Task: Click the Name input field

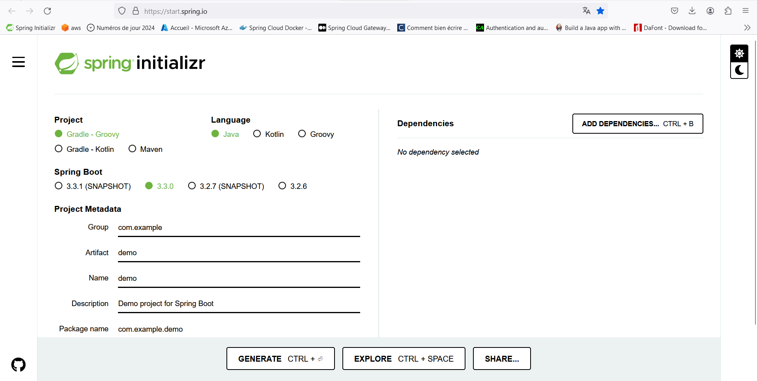Action: point(239,279)
